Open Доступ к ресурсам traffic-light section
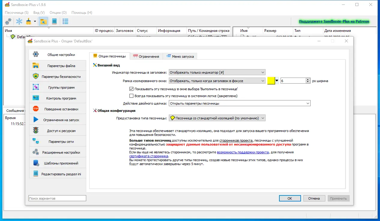380x221 pixels. [x=57, y=130]
